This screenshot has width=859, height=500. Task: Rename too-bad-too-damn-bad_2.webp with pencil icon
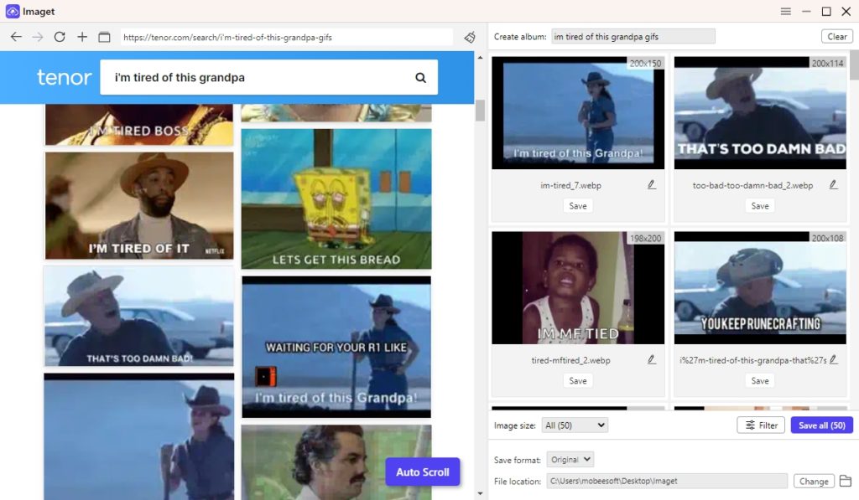click(833, 185)
